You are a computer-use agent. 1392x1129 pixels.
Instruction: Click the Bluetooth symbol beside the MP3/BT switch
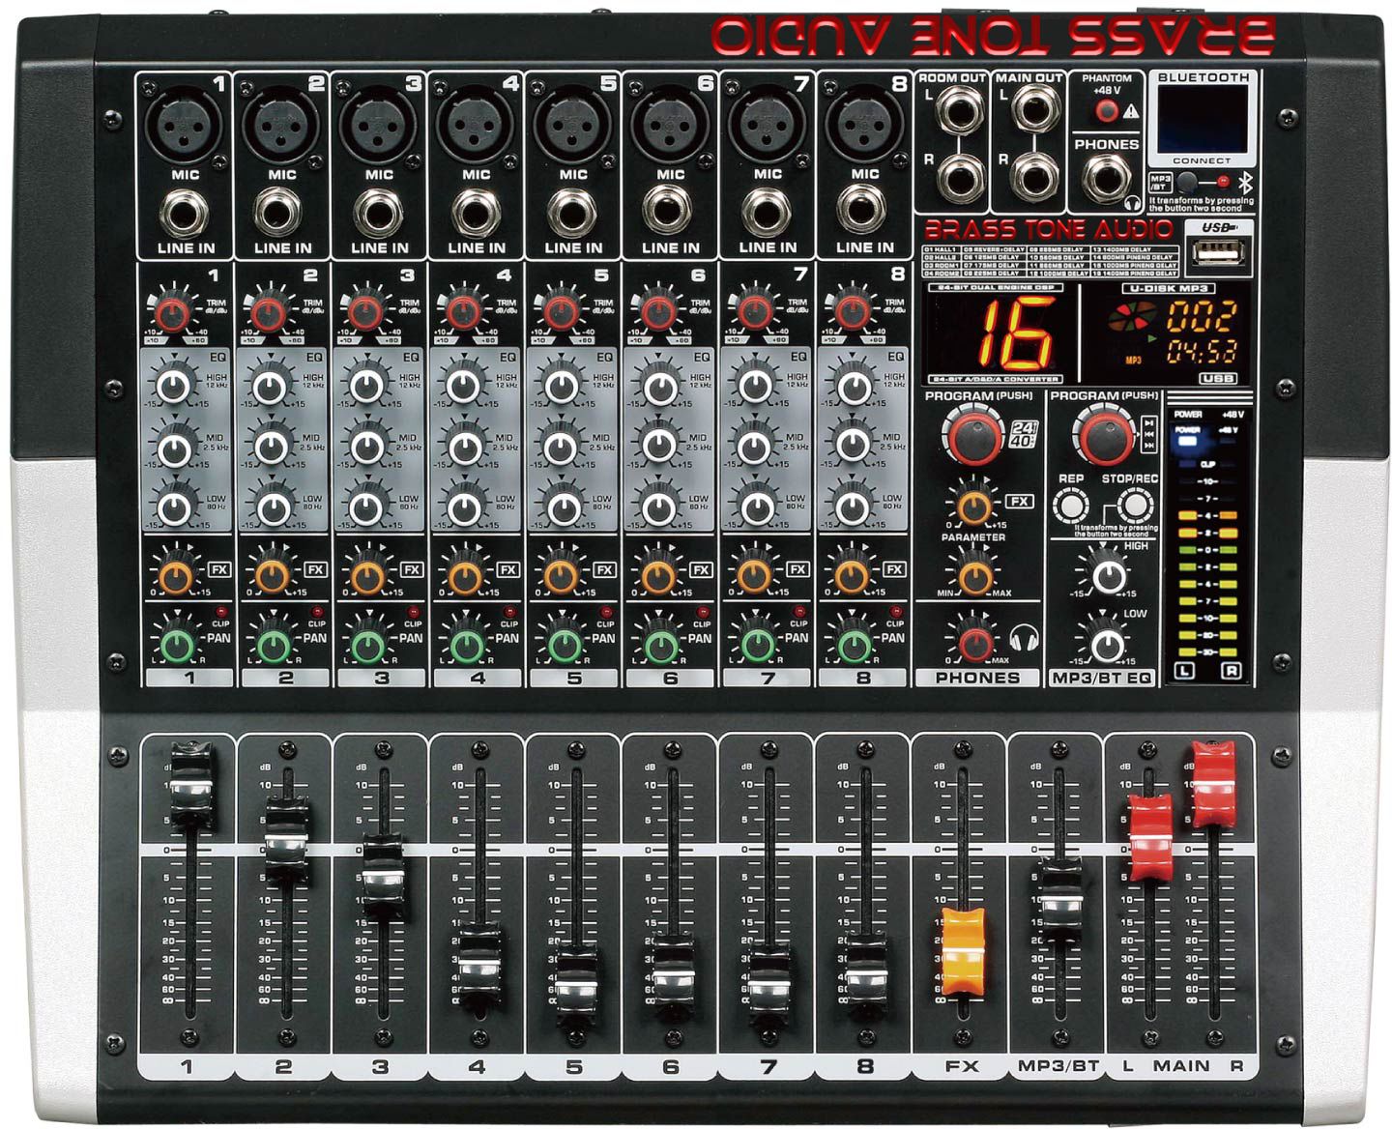click(x=1247, y=184)
